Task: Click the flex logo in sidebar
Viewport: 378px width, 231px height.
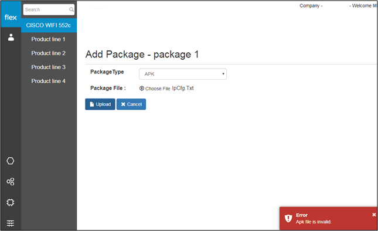Action: pos(11,18)
